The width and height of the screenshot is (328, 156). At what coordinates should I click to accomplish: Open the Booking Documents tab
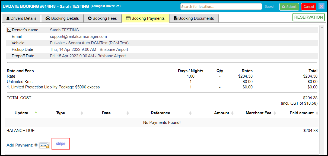pos(194,18)
